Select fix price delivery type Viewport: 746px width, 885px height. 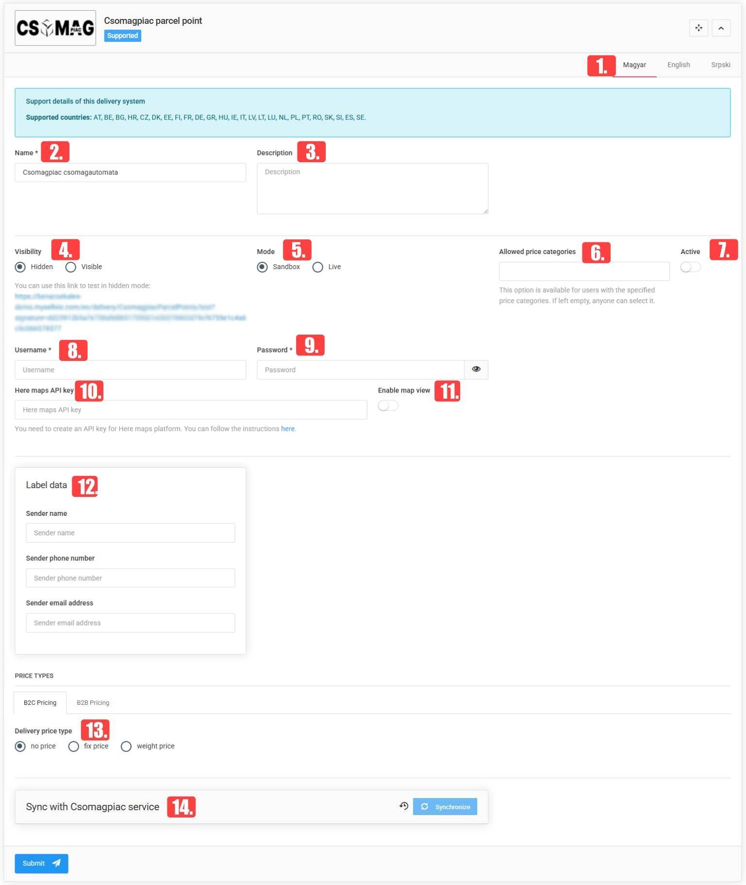74,747
